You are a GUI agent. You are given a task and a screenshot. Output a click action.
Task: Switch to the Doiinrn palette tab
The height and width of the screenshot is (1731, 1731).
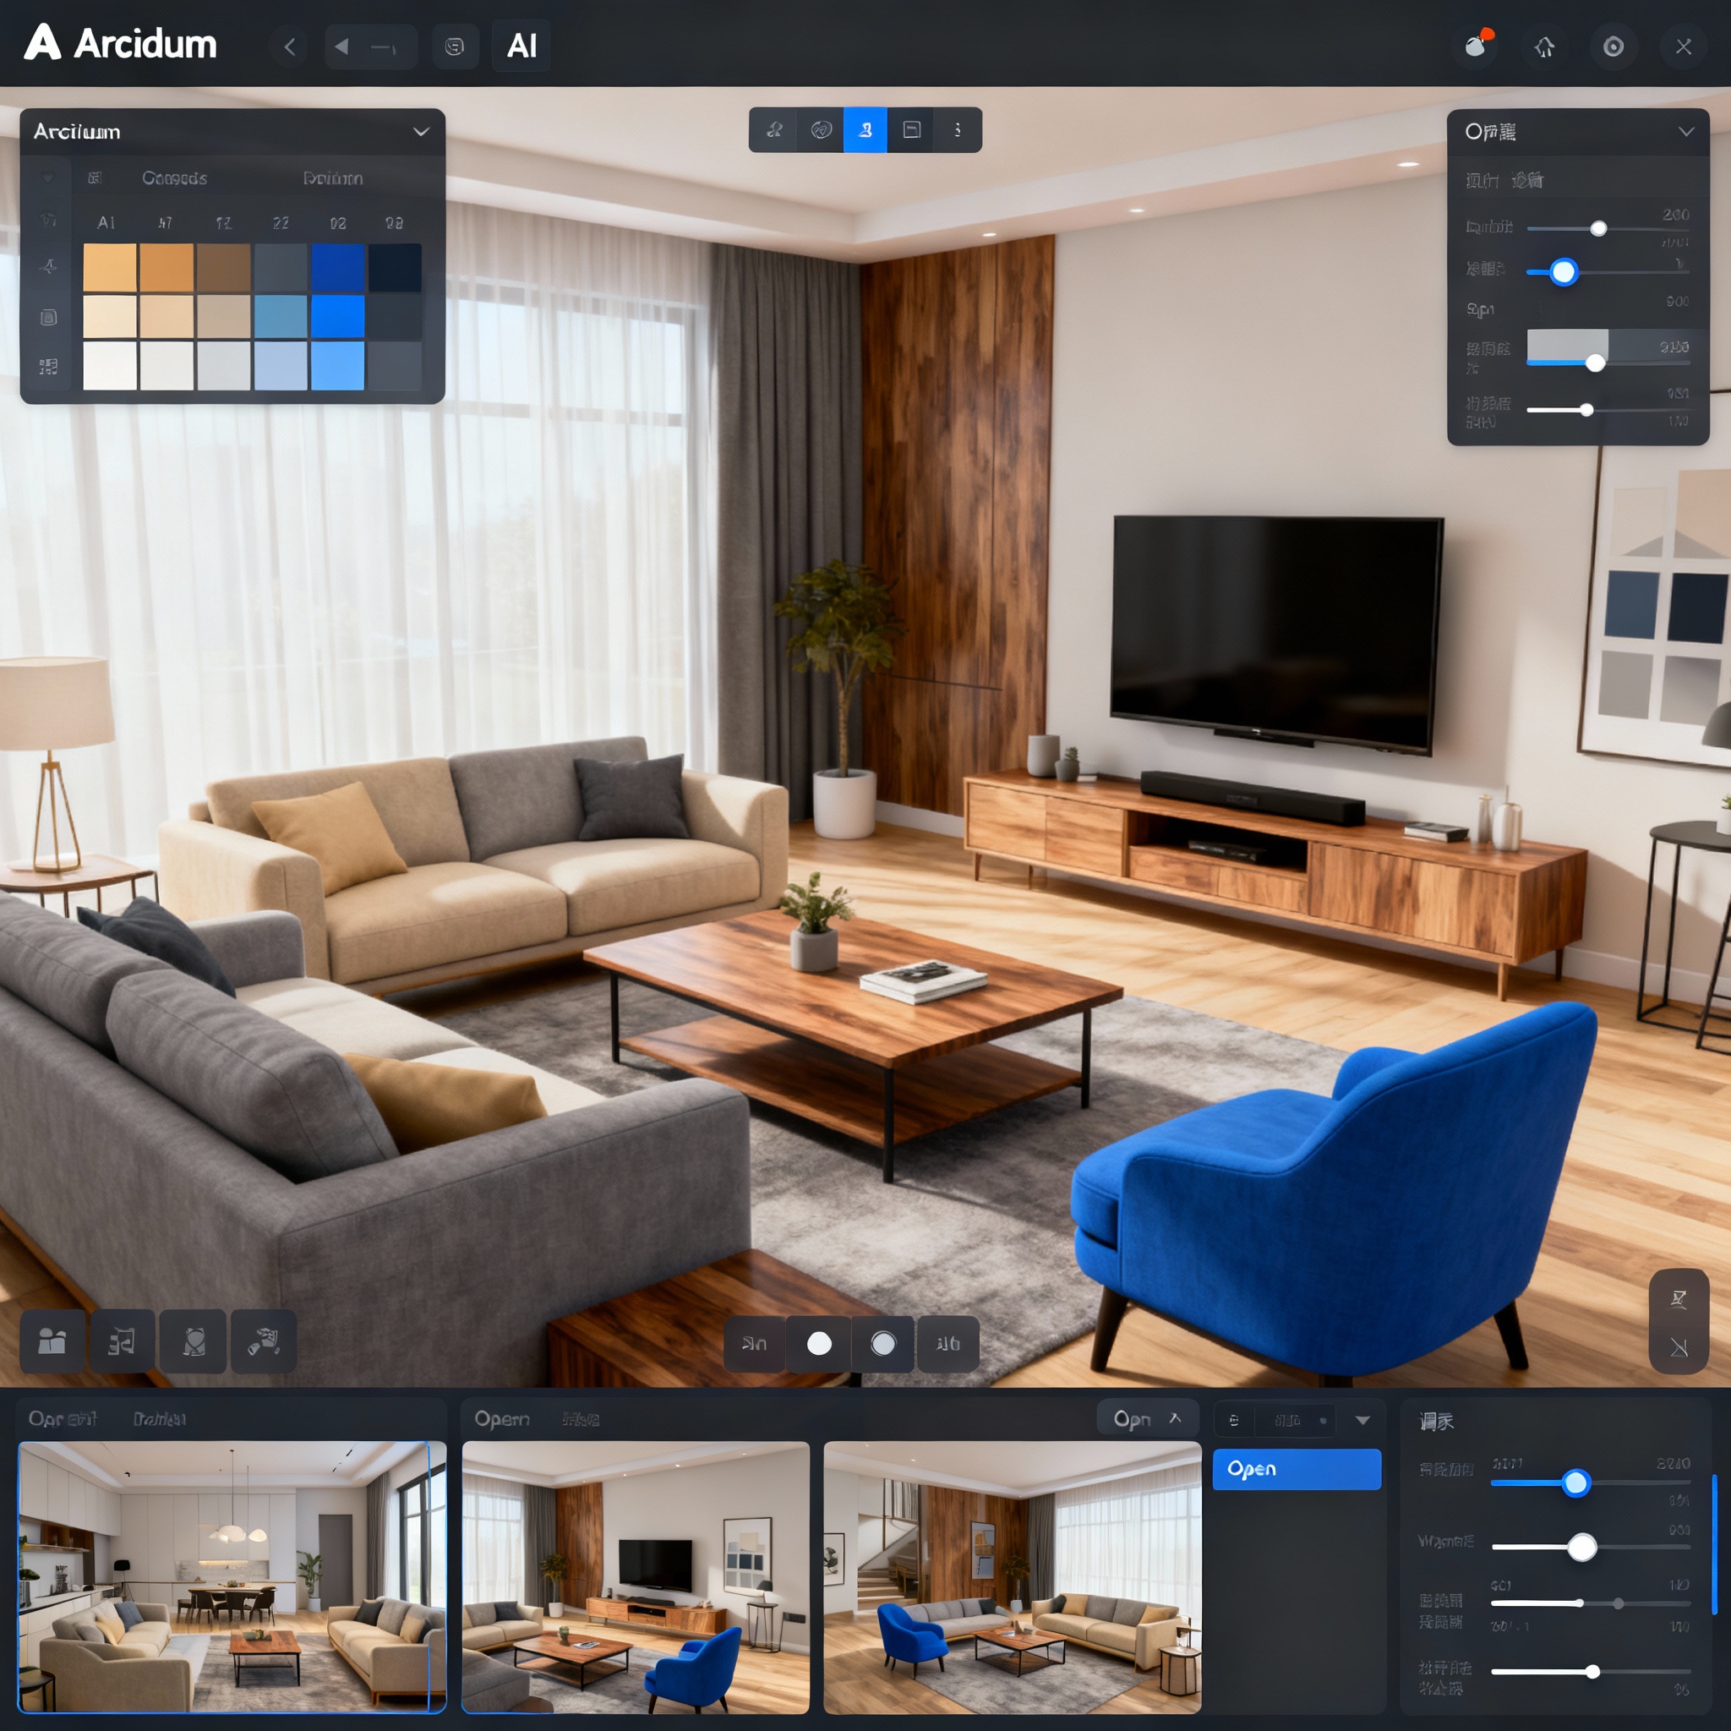tap(332, 178)
